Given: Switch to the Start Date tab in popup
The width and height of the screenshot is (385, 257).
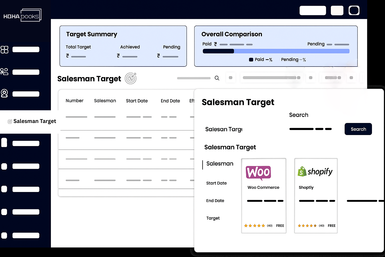Looking at the screenshot, I should point(216,183).
